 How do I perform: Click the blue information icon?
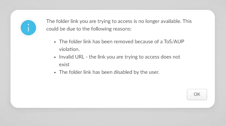click(x=28, y=28)
